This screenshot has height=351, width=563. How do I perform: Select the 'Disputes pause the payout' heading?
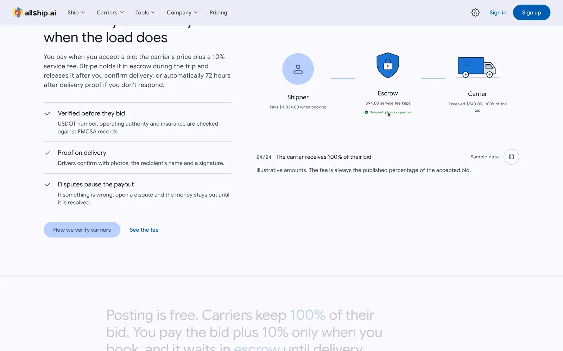[96, 184]
